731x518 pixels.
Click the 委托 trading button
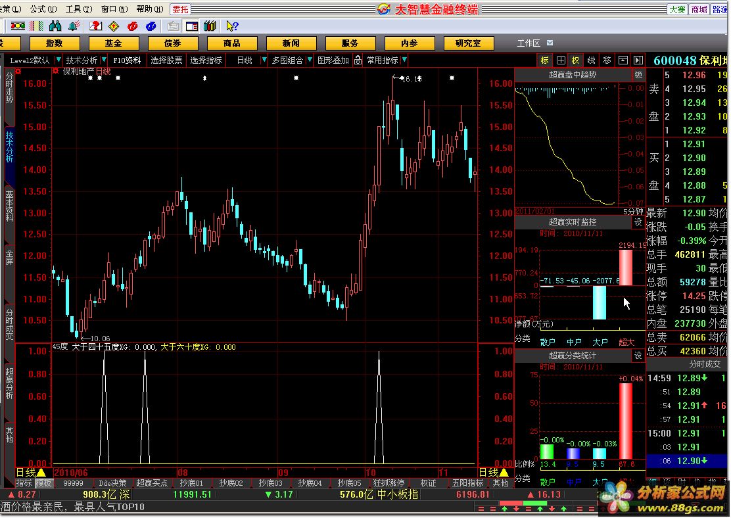pyautogui.click(x=180, y=9)
